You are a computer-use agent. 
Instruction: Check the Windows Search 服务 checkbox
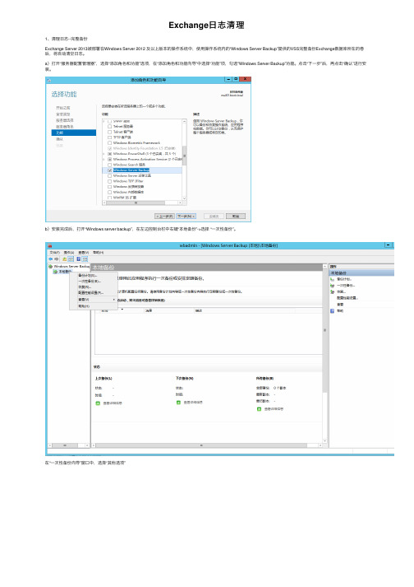point(109,165)
